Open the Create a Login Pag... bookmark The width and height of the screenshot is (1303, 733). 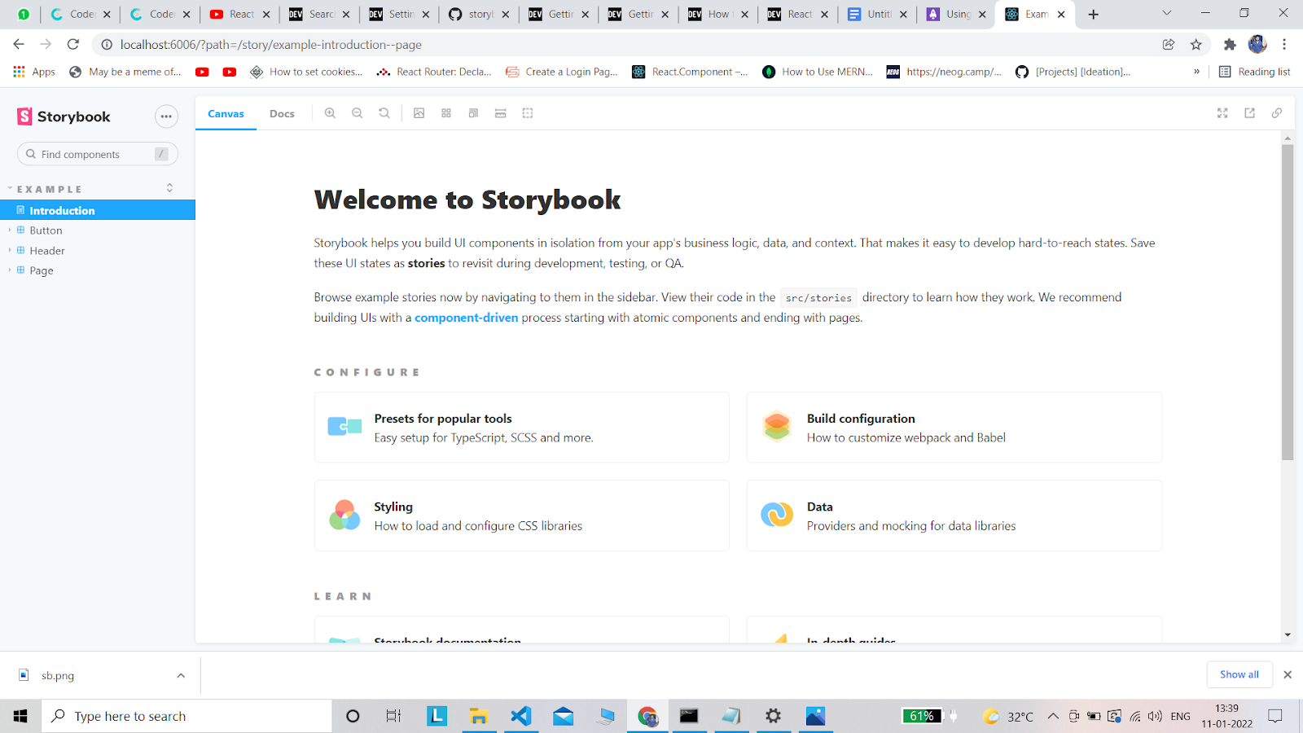[562, 72]
